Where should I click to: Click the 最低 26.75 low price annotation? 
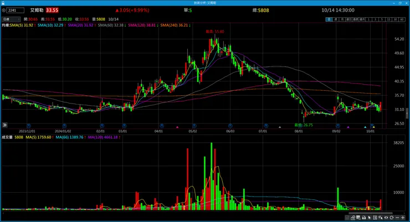(x=304, y=125)
